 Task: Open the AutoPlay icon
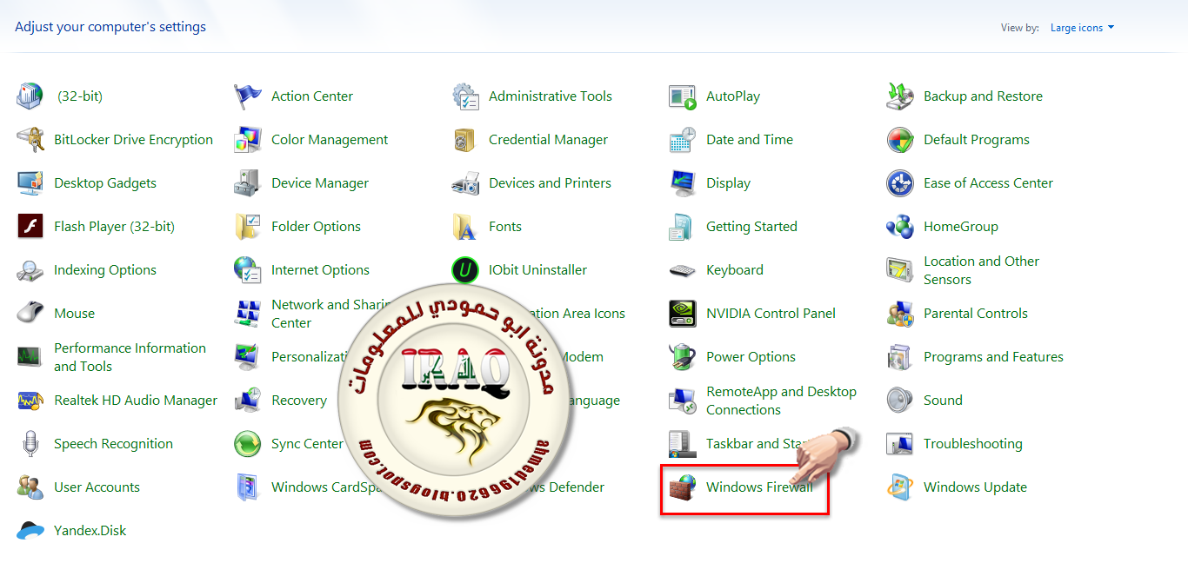point(683,96)
